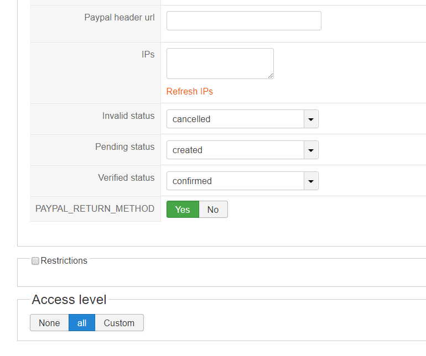Select 'all' for Access level
The height and width of the screenshot is (356, 426).
(82, 323)
